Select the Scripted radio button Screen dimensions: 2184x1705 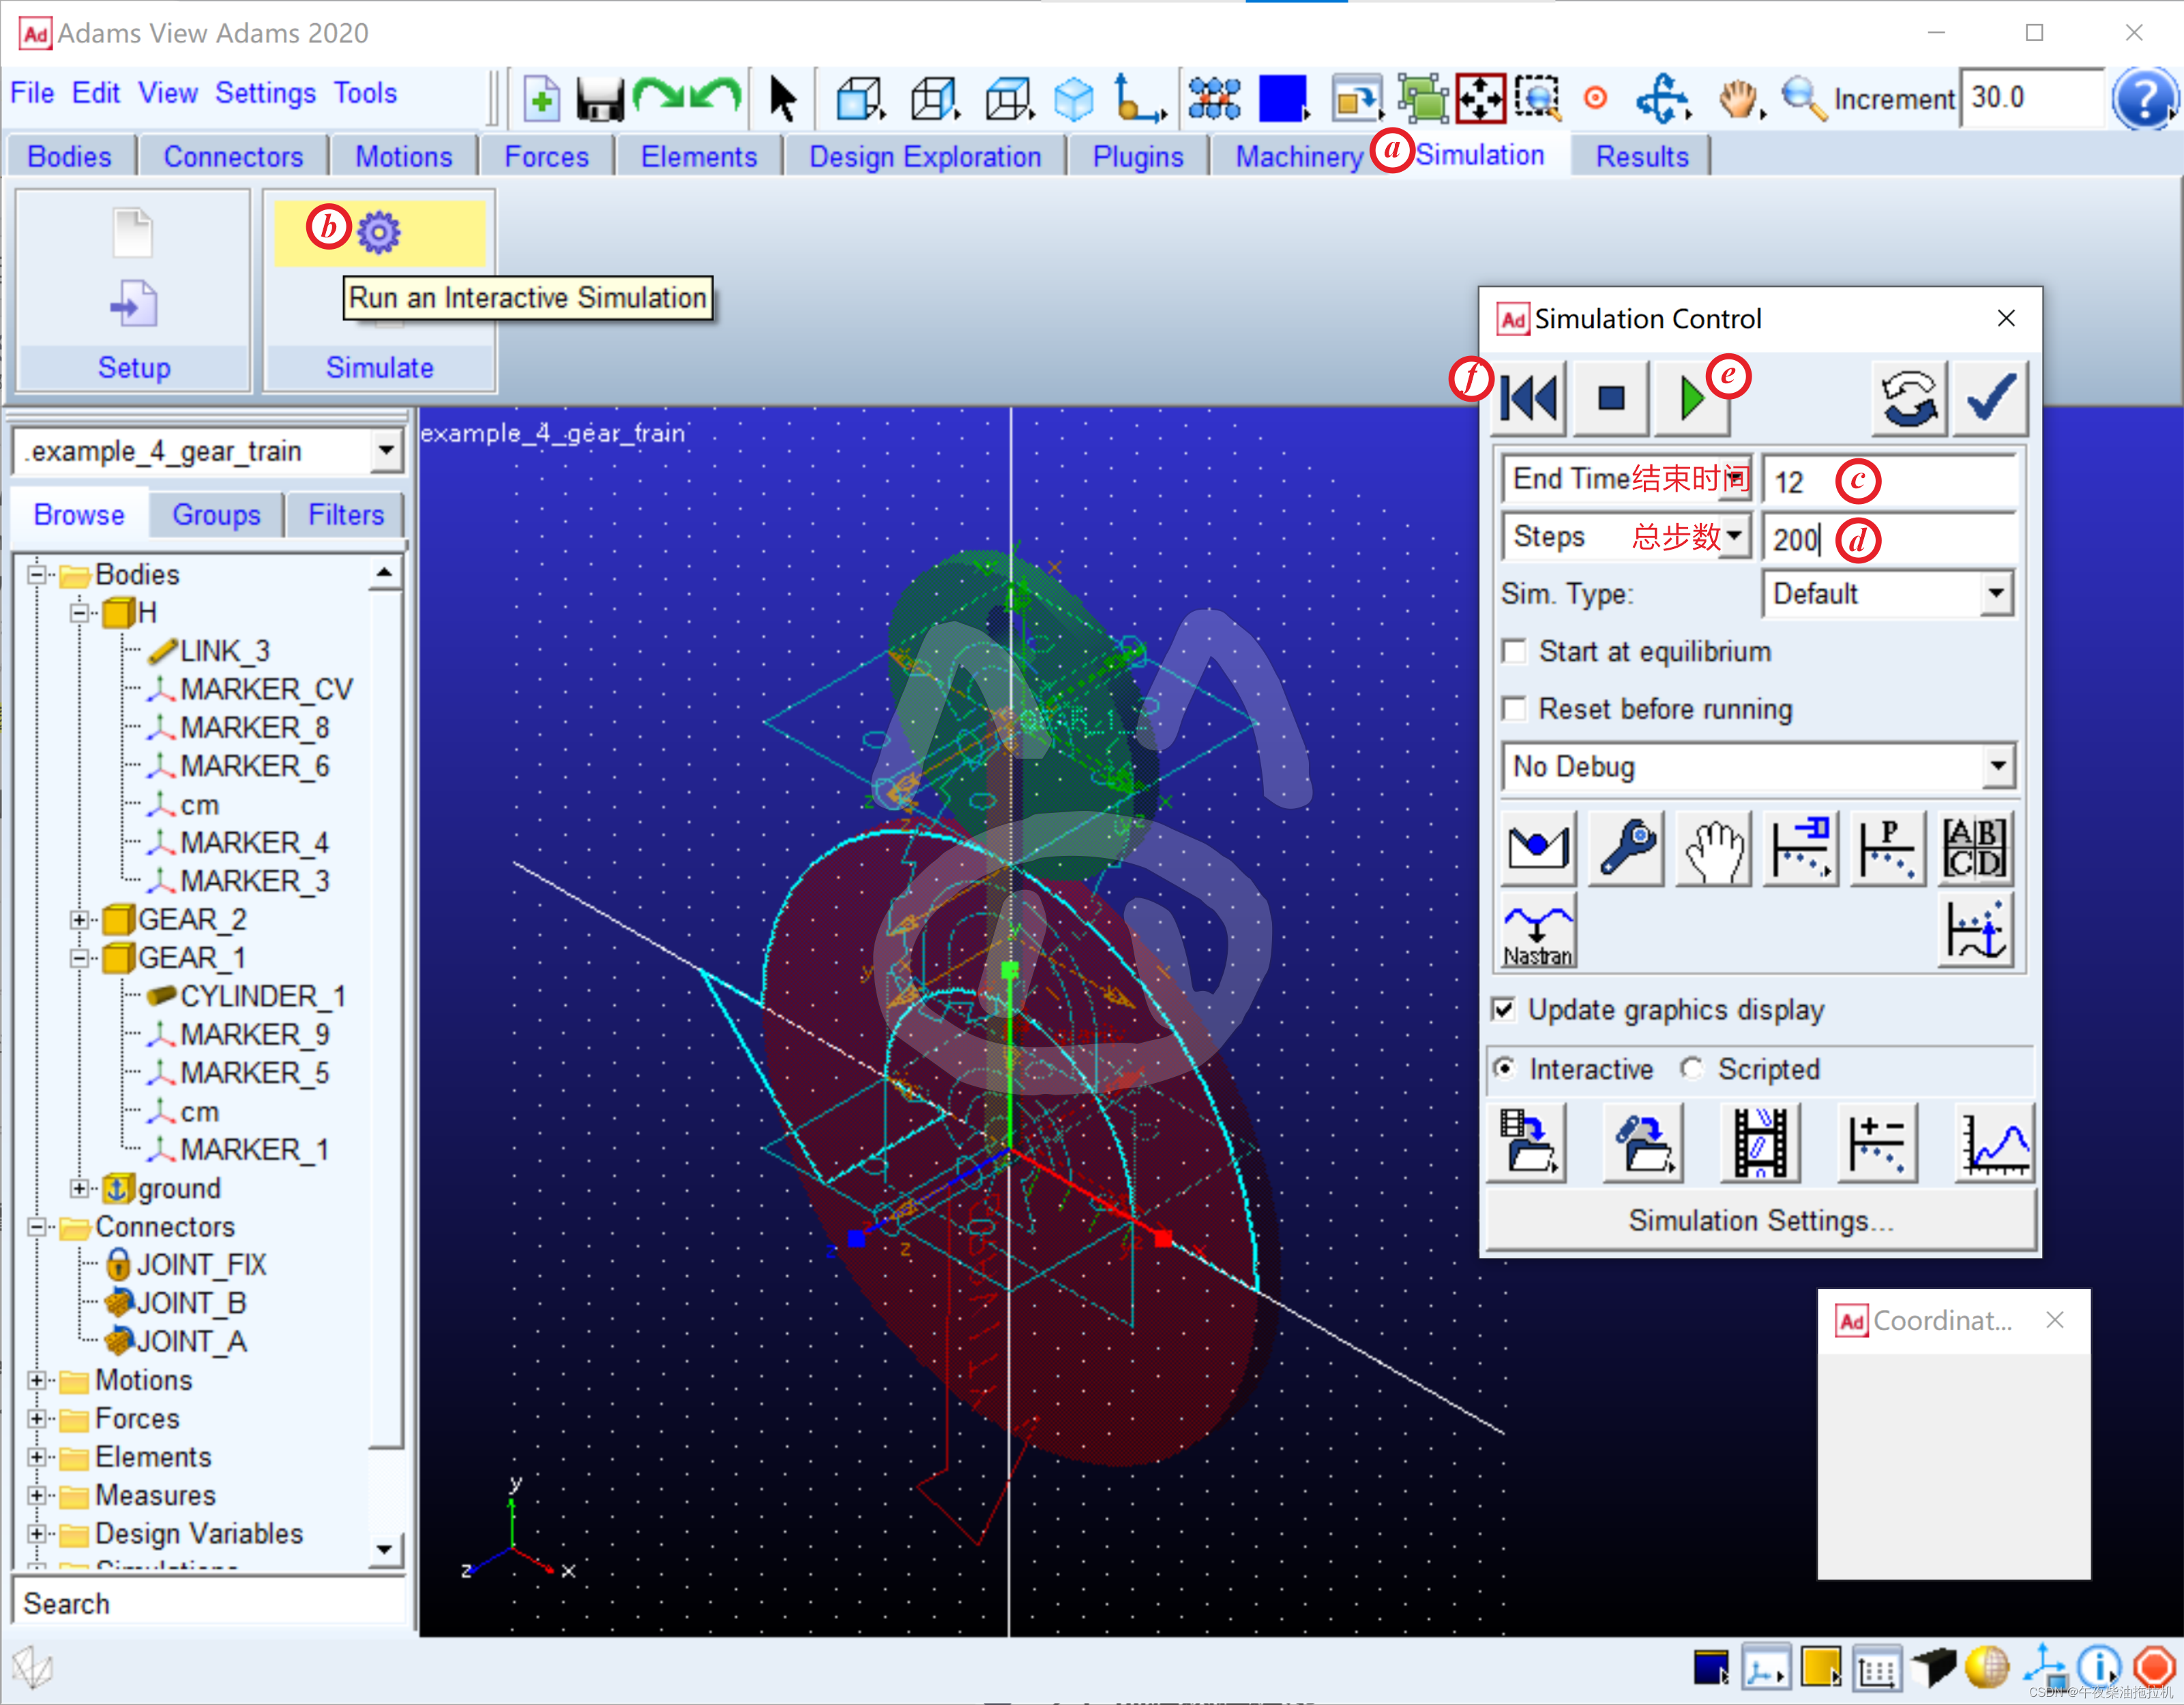point(1691,1069)
